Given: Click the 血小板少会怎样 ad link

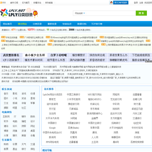Looking at the screenshot, I should 35,55.
